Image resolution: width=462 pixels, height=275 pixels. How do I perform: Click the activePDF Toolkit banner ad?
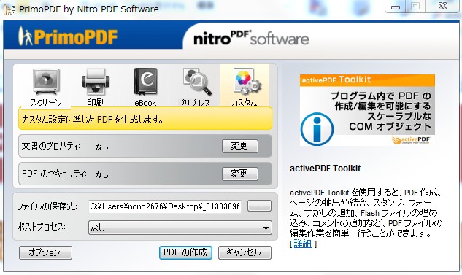tap(367, 110)
